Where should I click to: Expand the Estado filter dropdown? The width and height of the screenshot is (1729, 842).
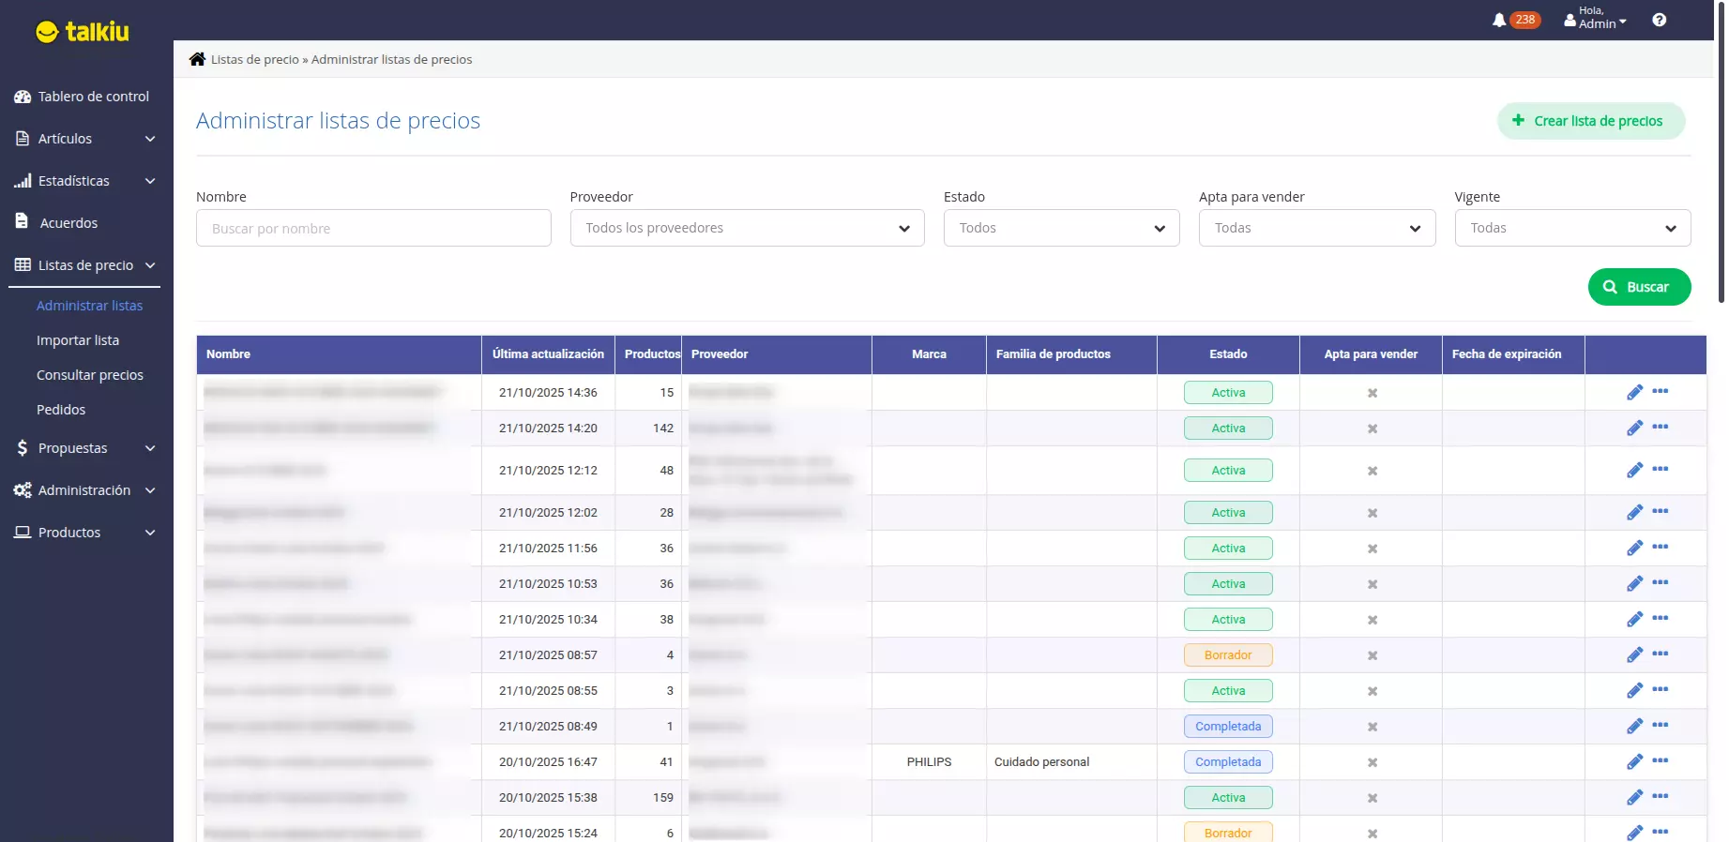click(1061, 228)
